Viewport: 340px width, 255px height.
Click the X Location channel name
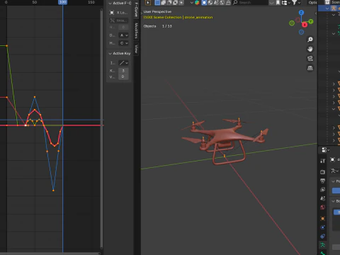(122, 13)
